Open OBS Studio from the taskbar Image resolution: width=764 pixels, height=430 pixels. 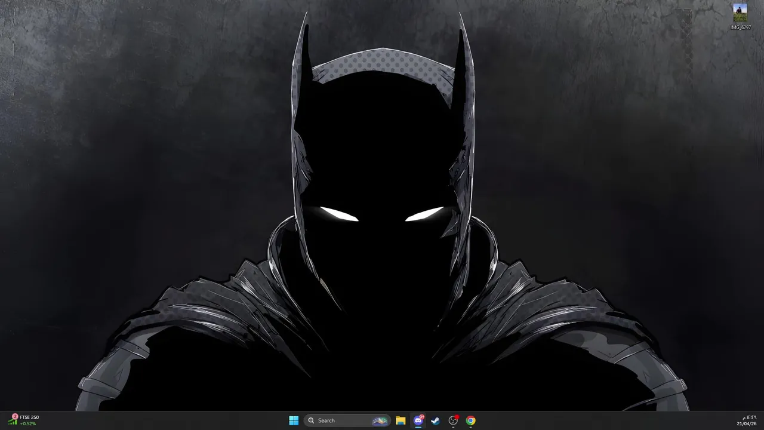click(453, 420)
